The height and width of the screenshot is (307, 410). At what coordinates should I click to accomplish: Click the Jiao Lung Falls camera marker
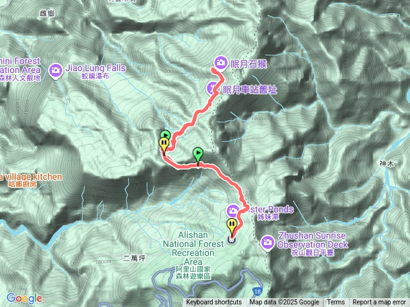(56, 71)
